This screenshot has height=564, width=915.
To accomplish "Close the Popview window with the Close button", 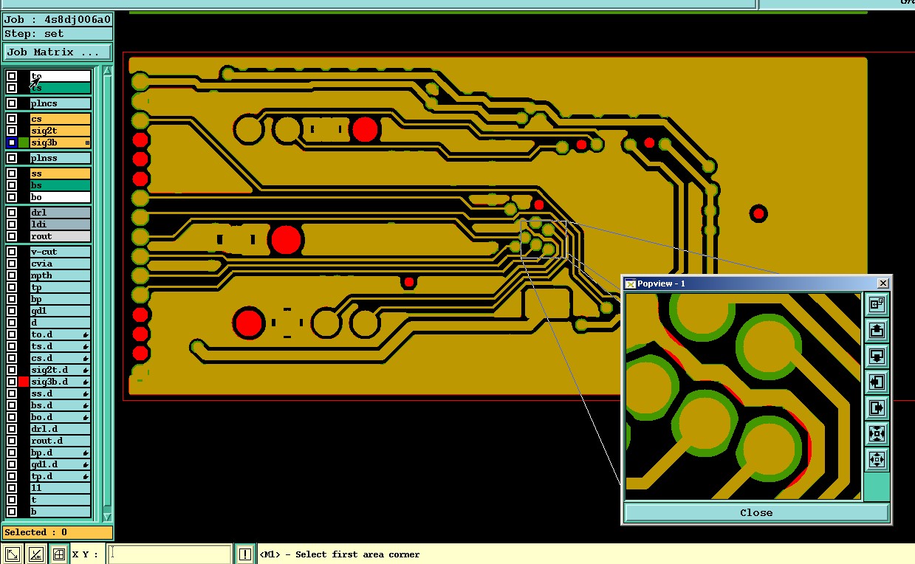I will [x=756, y=512].
